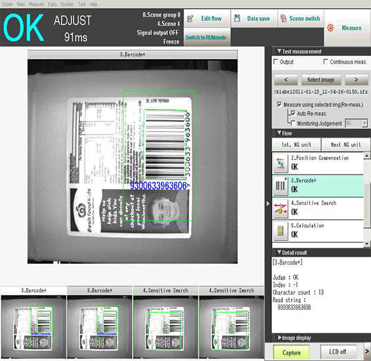Click the main barcode camera image
The image size is (371, 361).
[133, 161]
